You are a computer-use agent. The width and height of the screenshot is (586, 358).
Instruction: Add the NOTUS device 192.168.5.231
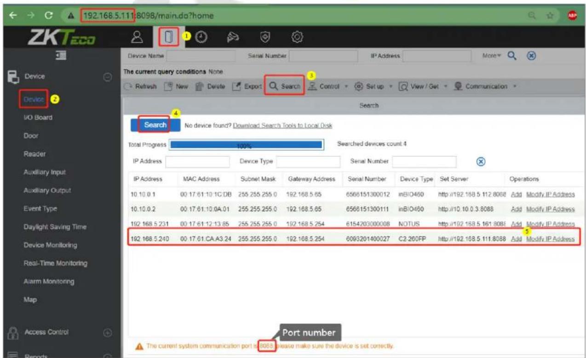tap(516, 225)
